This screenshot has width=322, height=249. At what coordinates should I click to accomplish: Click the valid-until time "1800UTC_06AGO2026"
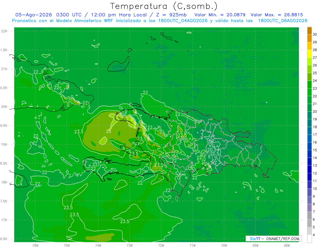click(x=283, y=21)
